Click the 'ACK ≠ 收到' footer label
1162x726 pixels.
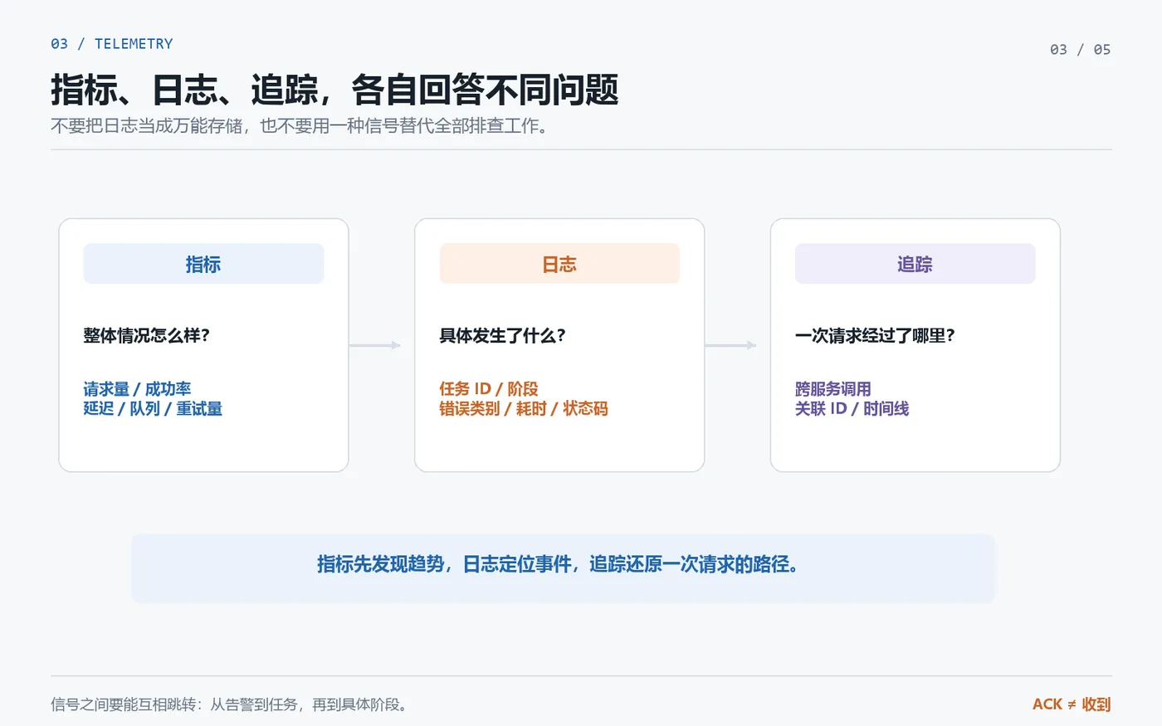[x=1072, y=704]
